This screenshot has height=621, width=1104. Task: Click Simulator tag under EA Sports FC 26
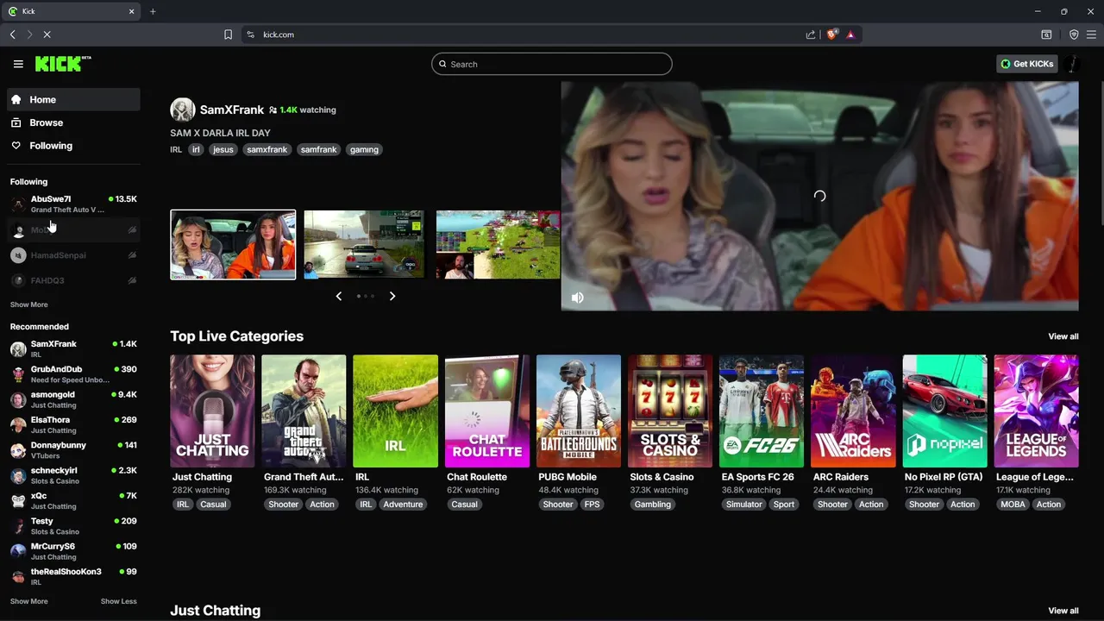[743, 505]
